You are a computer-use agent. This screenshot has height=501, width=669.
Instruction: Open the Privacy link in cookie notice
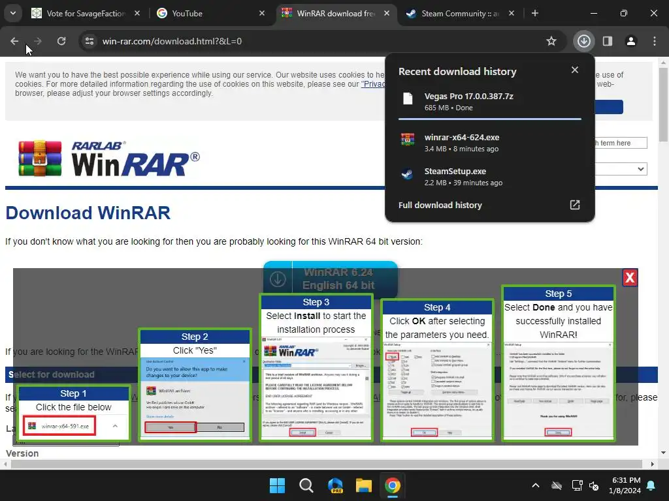[373, 84]
